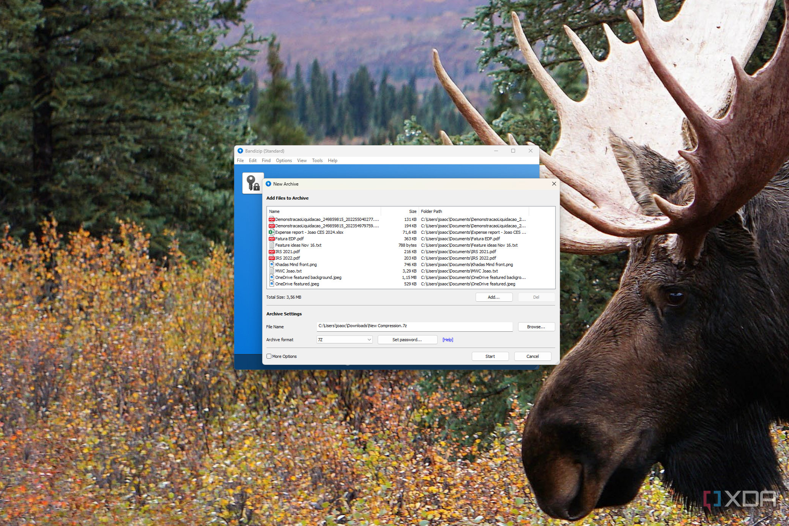Click the File Name path input field
The width and height of the screenshot is (789, 526).
pyautogui.click(x=414, y=326)
